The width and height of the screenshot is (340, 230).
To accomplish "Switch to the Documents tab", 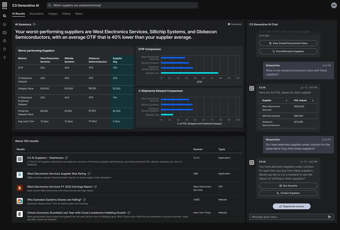I will pyautogui.click(x=36, y=14).
